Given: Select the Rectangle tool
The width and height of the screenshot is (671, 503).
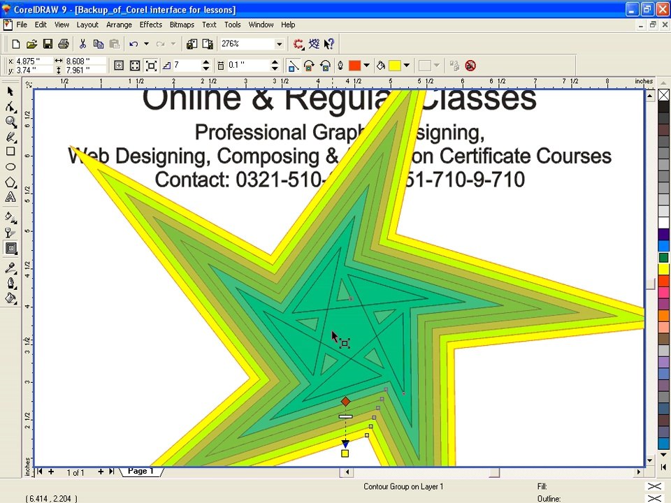Looking at the screenshot, I should click(x=10, y=152).
